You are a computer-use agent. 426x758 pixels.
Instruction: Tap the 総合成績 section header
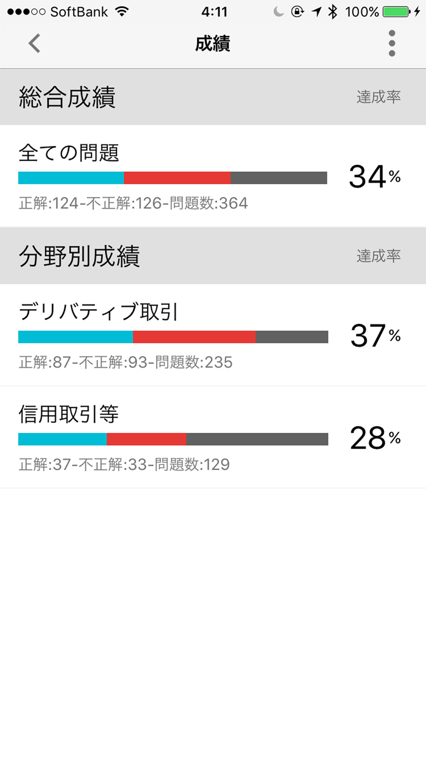(67, 97)
